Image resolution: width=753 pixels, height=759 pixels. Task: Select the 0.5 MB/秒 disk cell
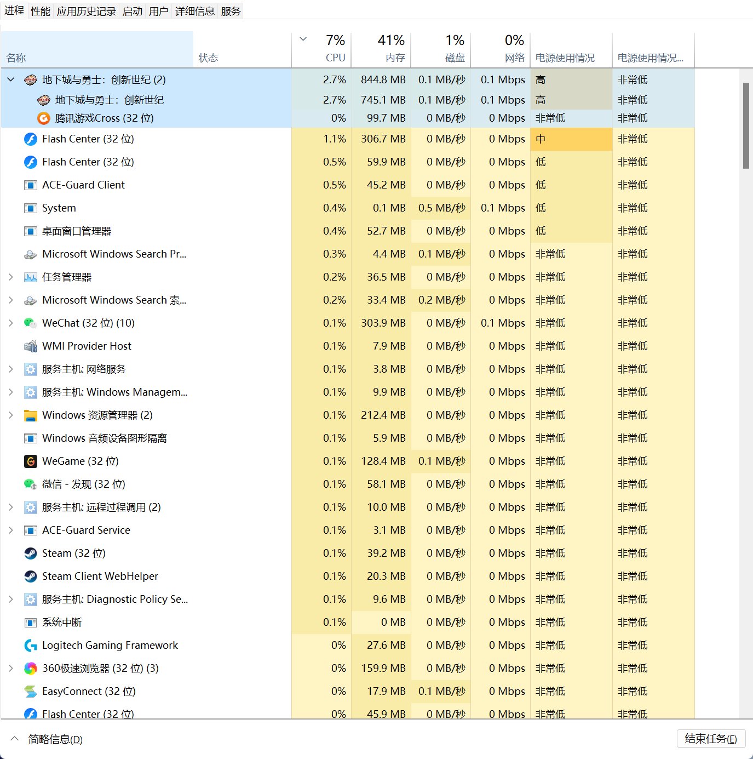(x=441, y=208)
